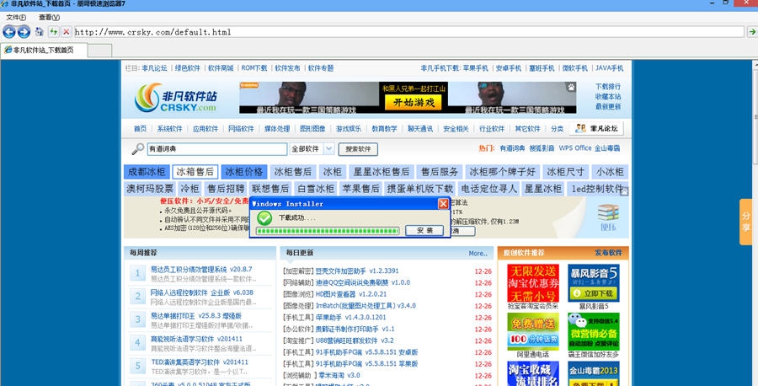The height and width of the screenshot is (386, 758).
Task: Click the 安卓手机 download link
Action: click(x=509, y=68)
